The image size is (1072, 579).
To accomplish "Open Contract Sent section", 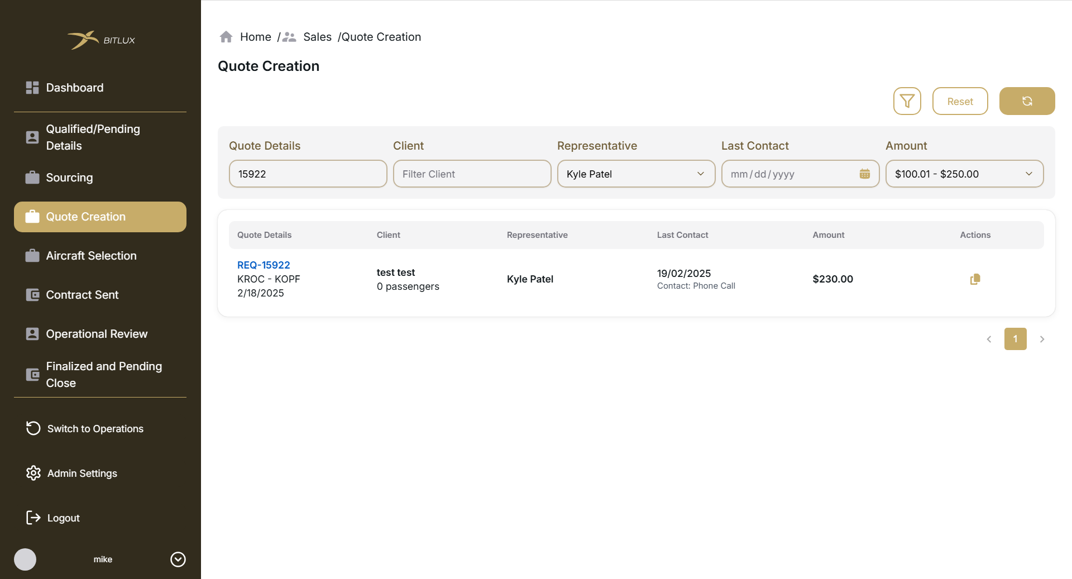I will [82, 295].
